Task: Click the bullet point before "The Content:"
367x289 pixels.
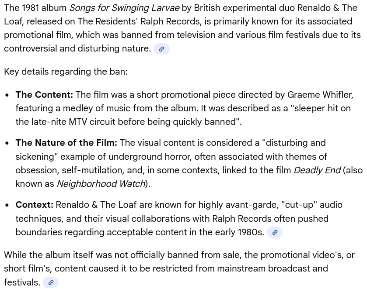Action: pyautogui.click(x=7, y=95)
